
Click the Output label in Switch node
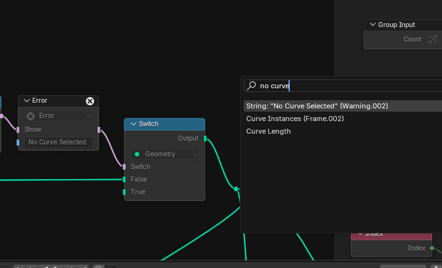tap(188, 139)
